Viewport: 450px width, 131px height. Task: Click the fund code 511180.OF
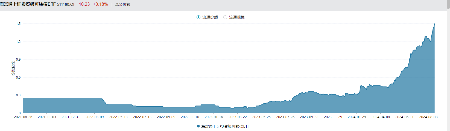(x=66, y=4)
